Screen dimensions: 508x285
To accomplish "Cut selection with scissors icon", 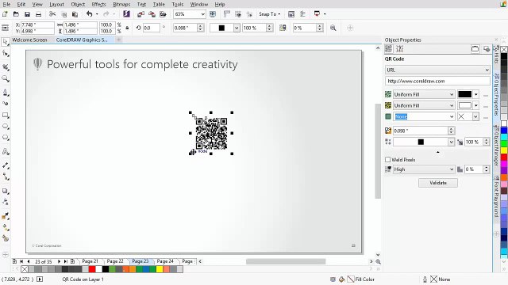I will [52, 14].
